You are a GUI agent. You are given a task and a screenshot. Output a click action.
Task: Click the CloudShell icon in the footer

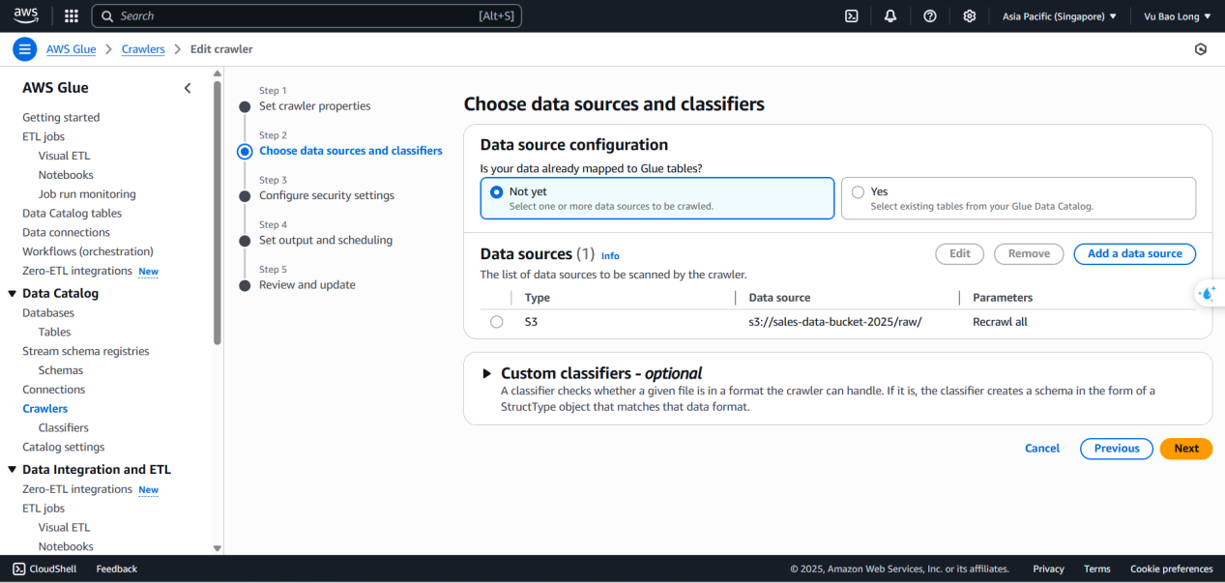click(x=19, y=568)
